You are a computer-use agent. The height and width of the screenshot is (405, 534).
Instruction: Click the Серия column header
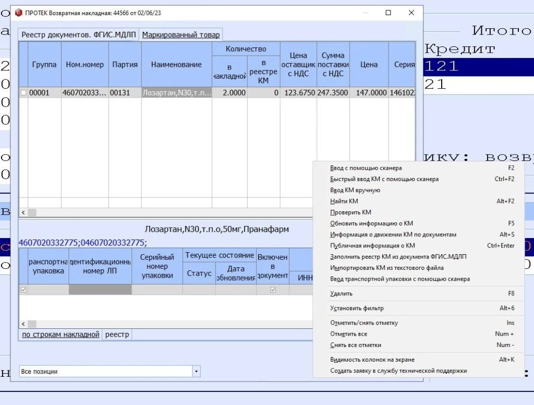tap(402, 64)
